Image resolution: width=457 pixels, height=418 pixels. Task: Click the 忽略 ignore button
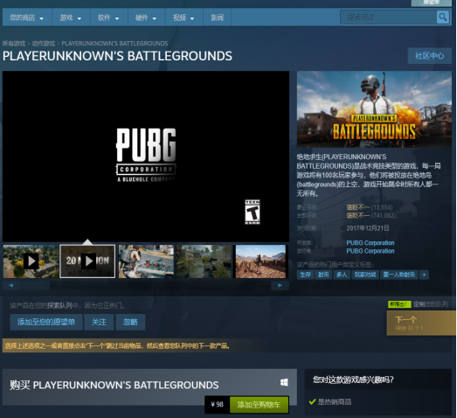click(x=130, y=322)
